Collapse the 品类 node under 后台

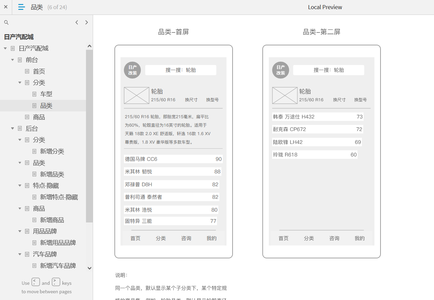point(20,163)
